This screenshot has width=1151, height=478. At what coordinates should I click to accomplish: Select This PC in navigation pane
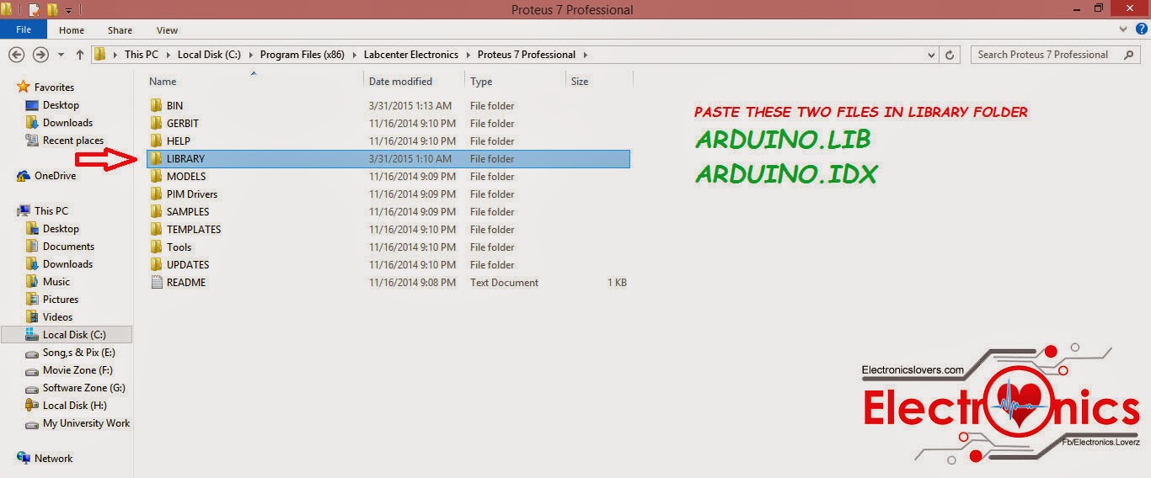click(51, 211)
